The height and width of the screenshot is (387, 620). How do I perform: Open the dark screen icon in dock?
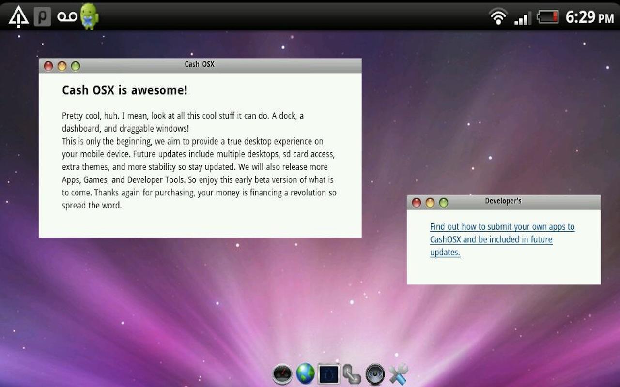(x=328, y=374)
